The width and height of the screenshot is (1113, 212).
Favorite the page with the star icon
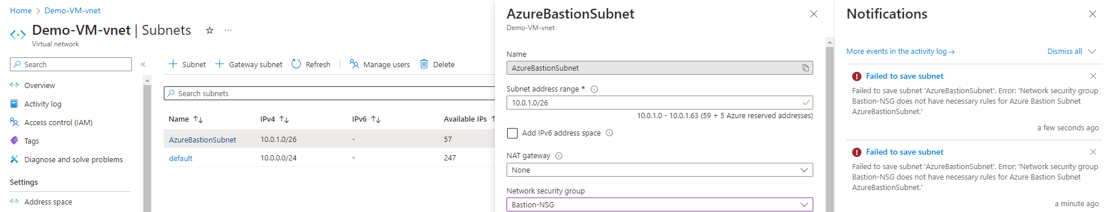pyautogui.click(x=210, y=30)
